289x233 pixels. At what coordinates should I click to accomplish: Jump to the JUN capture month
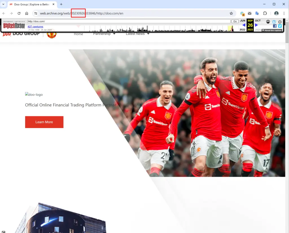pyautogui.click(x=242, y=21)
